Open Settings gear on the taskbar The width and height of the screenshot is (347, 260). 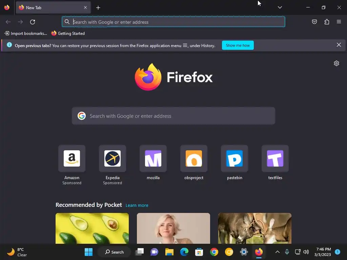click(244, 252)
